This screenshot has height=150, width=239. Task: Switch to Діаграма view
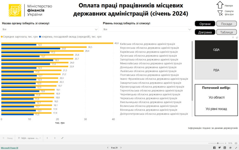[x=205, y=32]
